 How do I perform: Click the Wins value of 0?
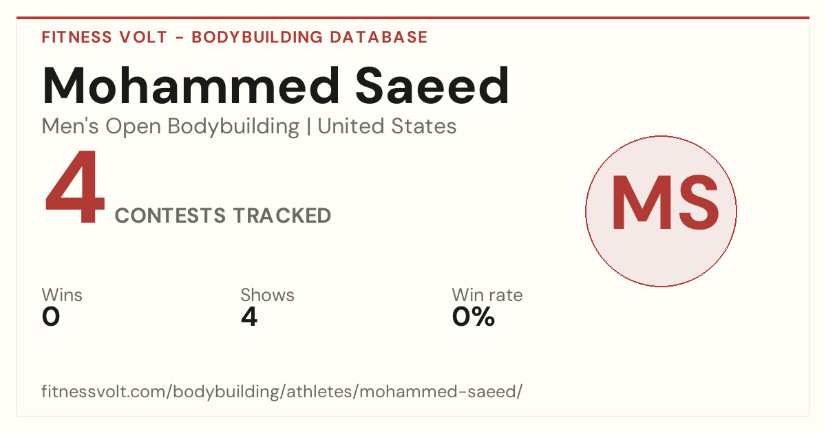tap(51, 317)
